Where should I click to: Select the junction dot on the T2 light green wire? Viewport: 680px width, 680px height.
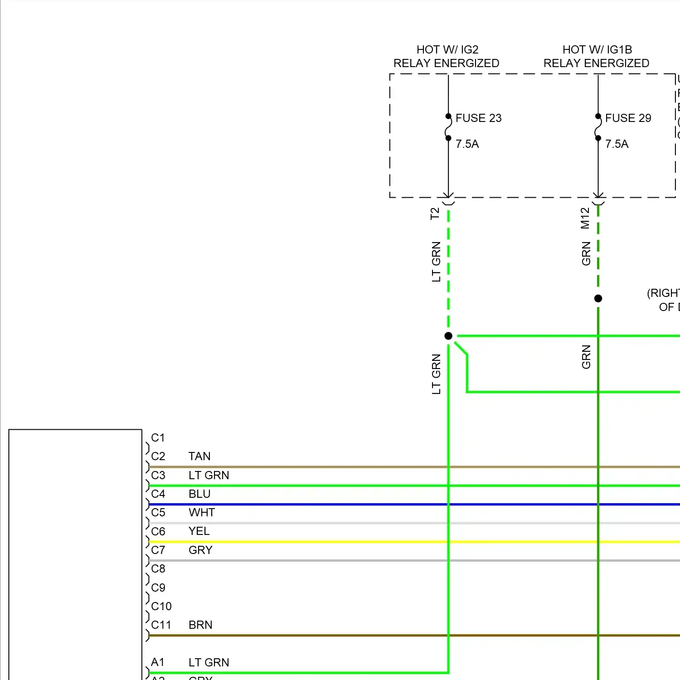point(448,336)
